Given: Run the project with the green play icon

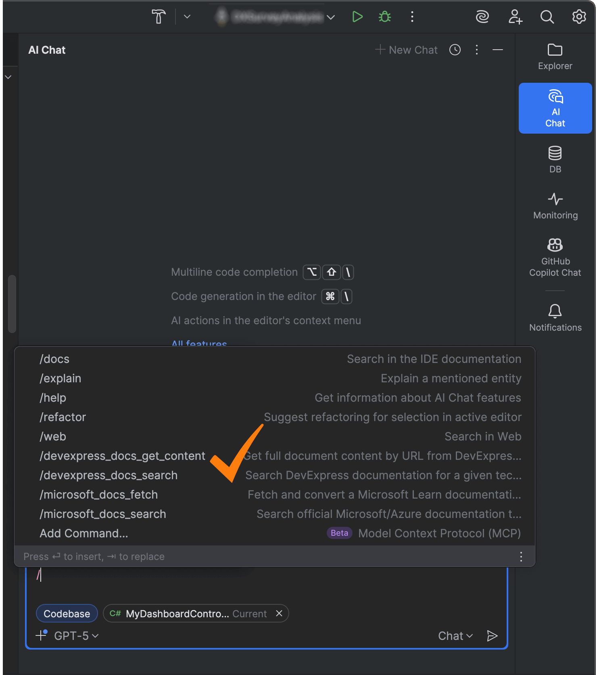Looking at the screenshot, I should 357,17.
